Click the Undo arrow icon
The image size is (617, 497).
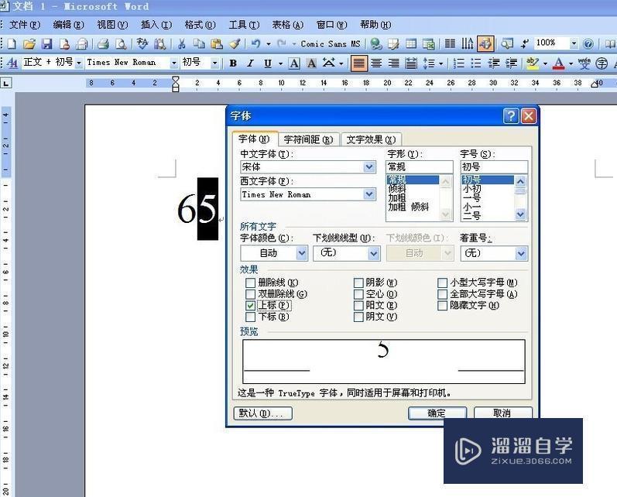256,43
